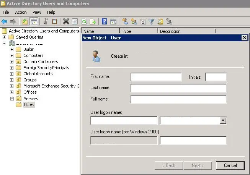Image resolution: width=250 pixels, height=175 pixels.
Task: Click the Refresh toolbar icon
Action: [84, 21]
